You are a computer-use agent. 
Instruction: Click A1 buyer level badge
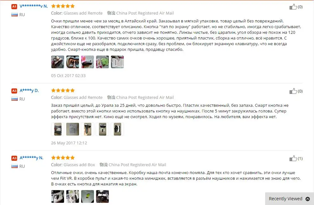point(14,6)
